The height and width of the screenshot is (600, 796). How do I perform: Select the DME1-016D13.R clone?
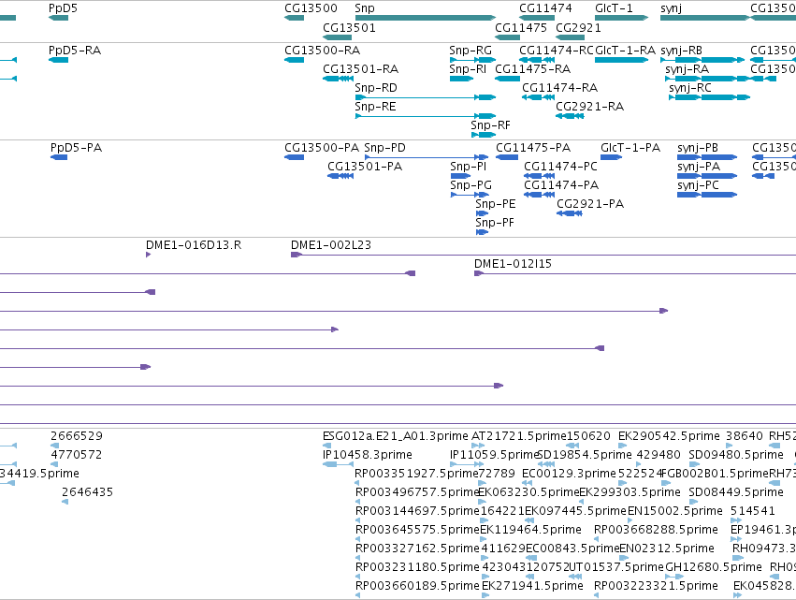click(148, 255)
